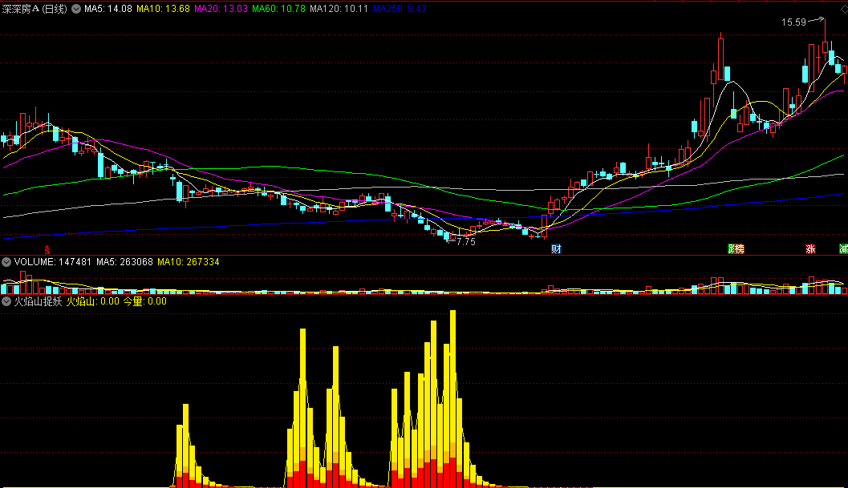Click the red S signal marker
Image resolution: width=848 pixels, height=488 pixels.
click(x=47, y=250)
